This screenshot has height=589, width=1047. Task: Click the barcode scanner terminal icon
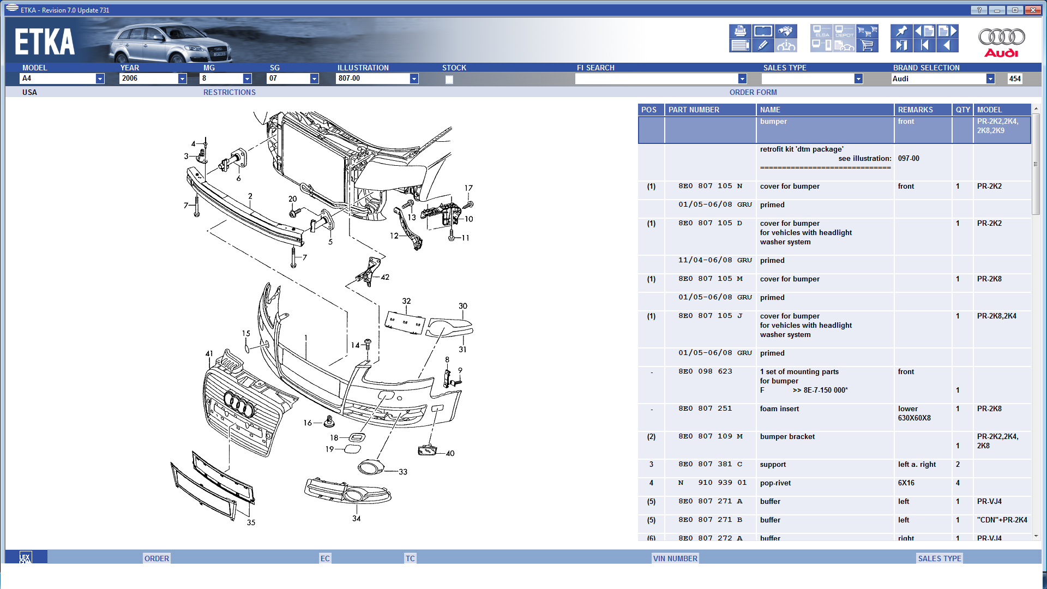[821, 45]
